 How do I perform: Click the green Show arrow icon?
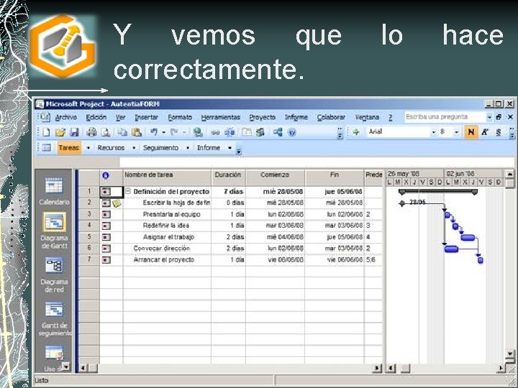pyautogui.click(x=356, y=132)
